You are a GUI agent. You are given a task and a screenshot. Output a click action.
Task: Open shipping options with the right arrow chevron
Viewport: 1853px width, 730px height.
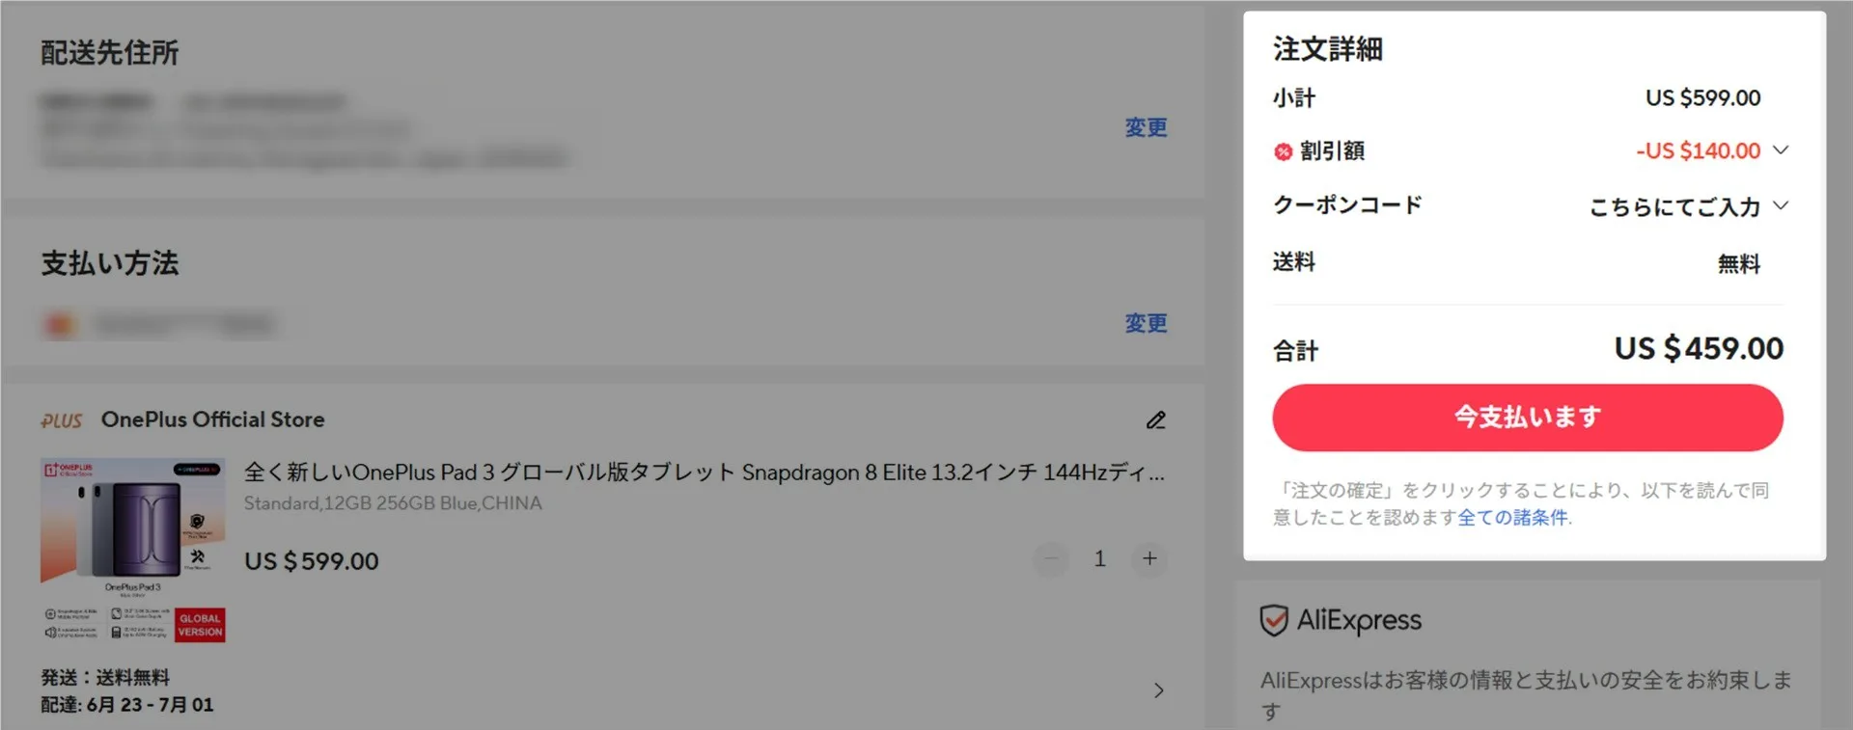(x=1158, y=690)
